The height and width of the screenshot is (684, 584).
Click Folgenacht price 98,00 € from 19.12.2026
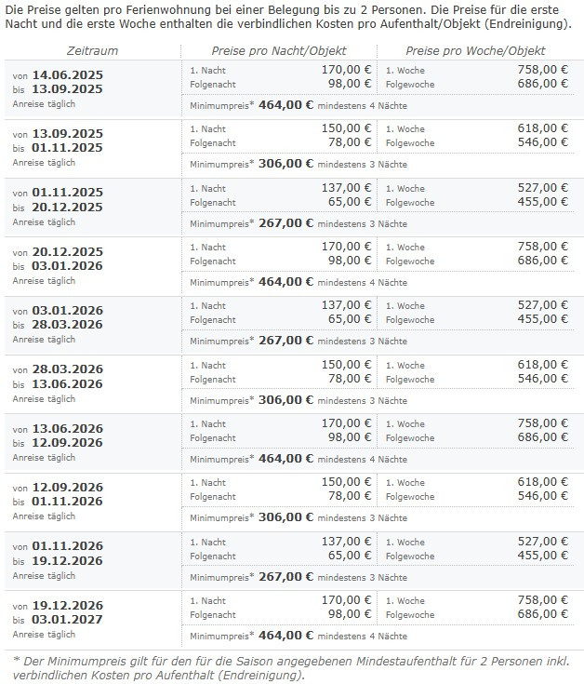pyautogui.click(x=350, y=613)
